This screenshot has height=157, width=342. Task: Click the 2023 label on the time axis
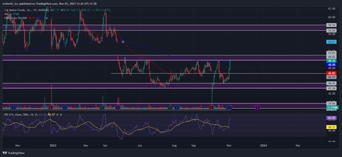click(53, 145)
